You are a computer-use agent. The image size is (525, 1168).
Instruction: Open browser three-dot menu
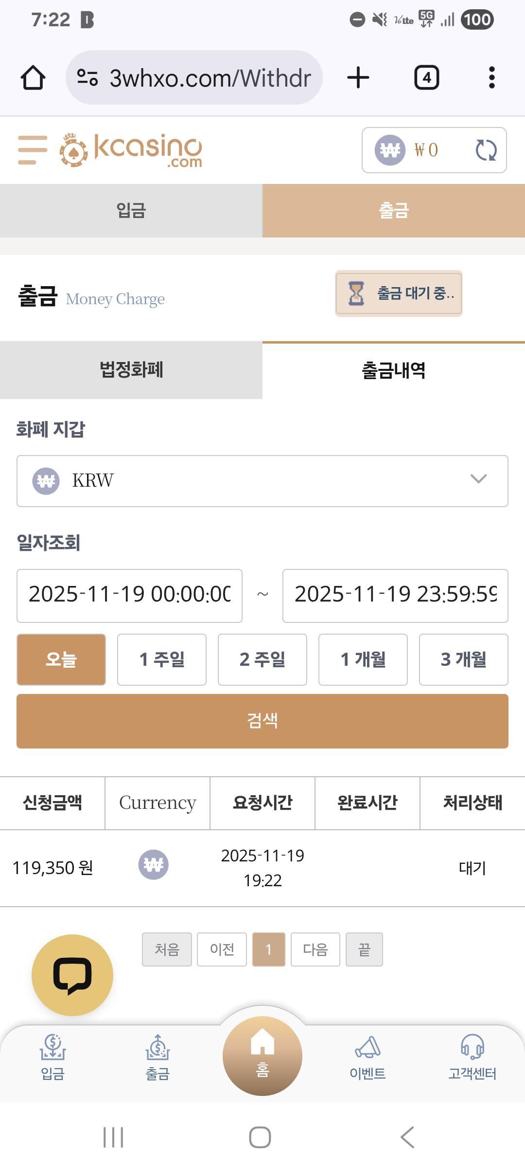491,78
